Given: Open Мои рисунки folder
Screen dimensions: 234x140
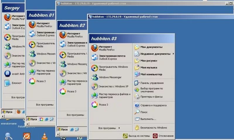Looking at the screenshot, I should tap(154, 61).
